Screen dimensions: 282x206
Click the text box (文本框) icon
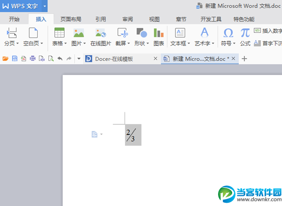[x=180, y=33]
